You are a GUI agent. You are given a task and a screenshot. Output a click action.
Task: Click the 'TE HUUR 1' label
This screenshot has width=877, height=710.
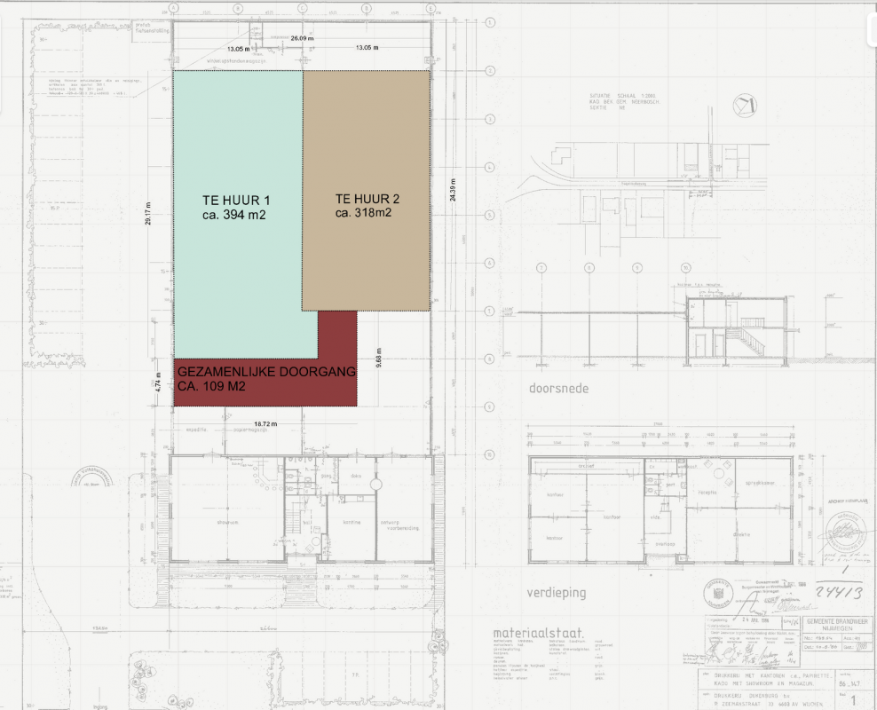coord(236,201)
